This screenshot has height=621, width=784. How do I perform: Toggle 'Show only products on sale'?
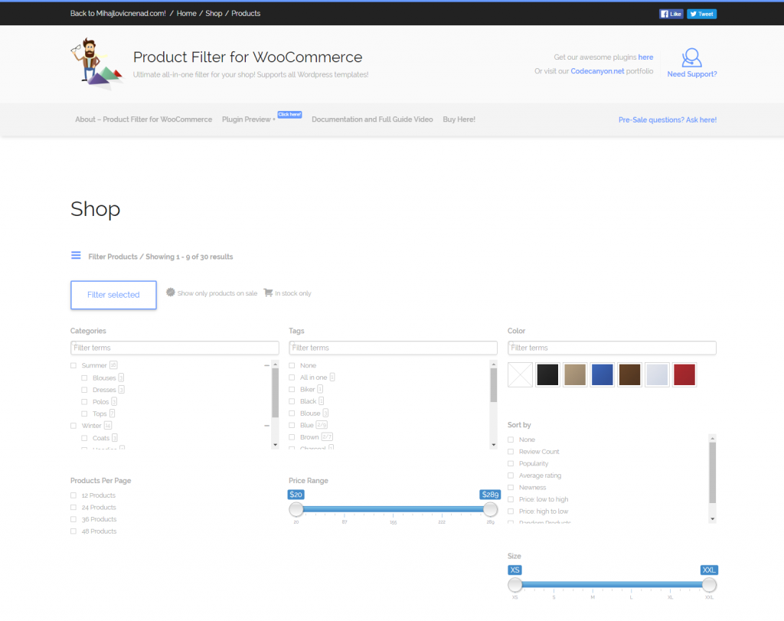click(x=217, y=293)
